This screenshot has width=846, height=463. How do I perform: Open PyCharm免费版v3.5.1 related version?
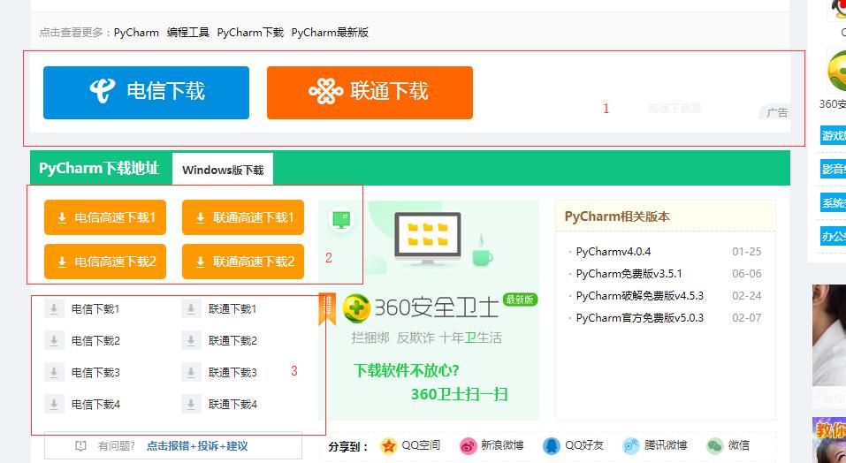(629, 274)
